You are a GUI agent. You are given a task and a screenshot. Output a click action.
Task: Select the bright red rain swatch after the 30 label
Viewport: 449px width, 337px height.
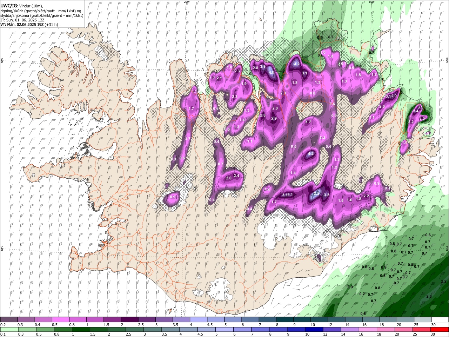(440, 329)
